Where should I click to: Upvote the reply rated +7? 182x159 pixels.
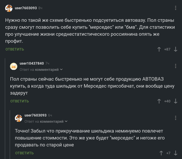(x=161, y=153)
